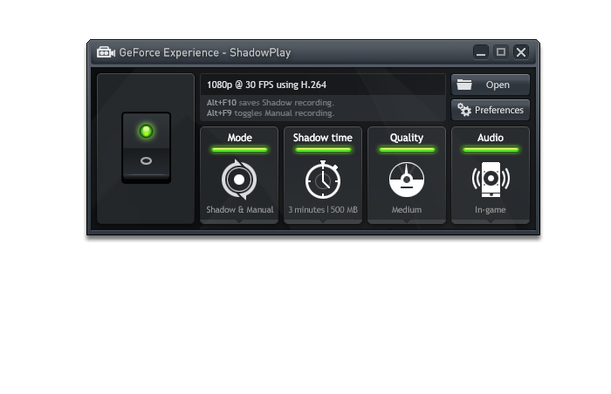
Task: Open ShadowPlay Preferences
Action: coord(491,110)
